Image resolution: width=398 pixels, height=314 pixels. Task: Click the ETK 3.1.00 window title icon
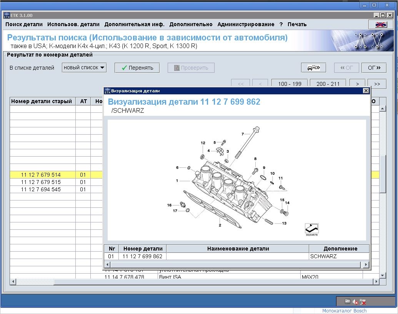tap(7, 15)
